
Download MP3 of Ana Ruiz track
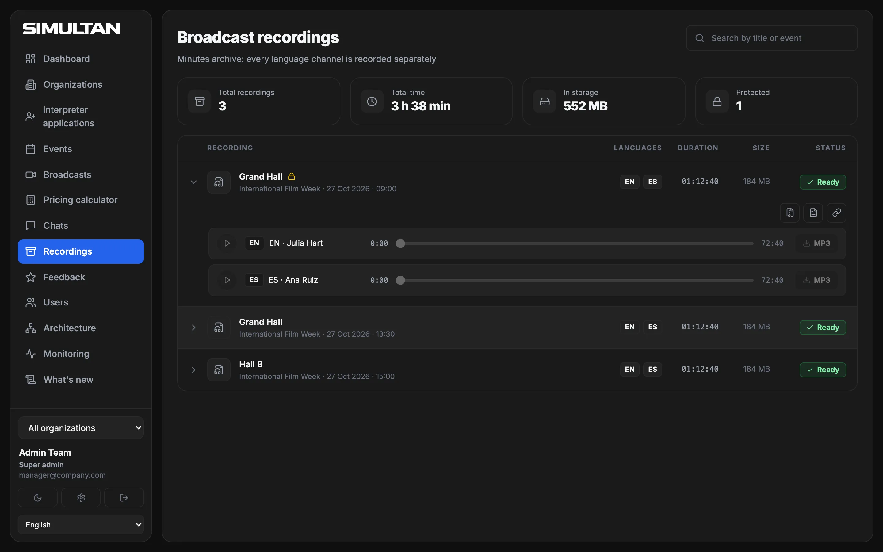[x=816, y=280]
